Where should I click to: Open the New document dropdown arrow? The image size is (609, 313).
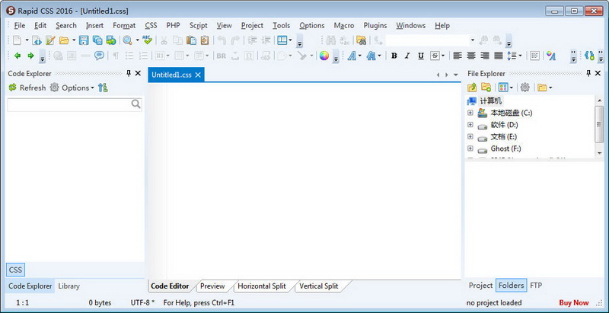click(x=27, y=40)
